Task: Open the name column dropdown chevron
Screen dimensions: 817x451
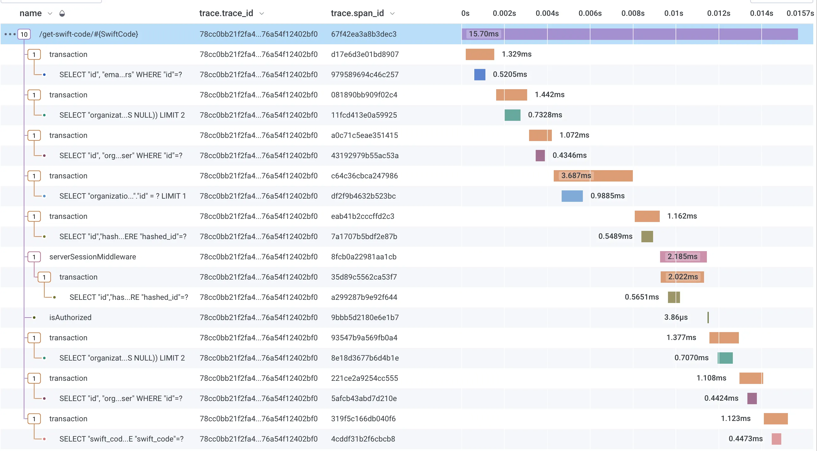Action: point(50,13)
